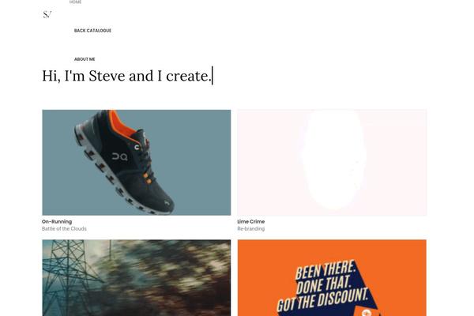Click the 'Got the discount.' poster line
The height and width of the screenshot is (316, 474).
coord(323,300)
